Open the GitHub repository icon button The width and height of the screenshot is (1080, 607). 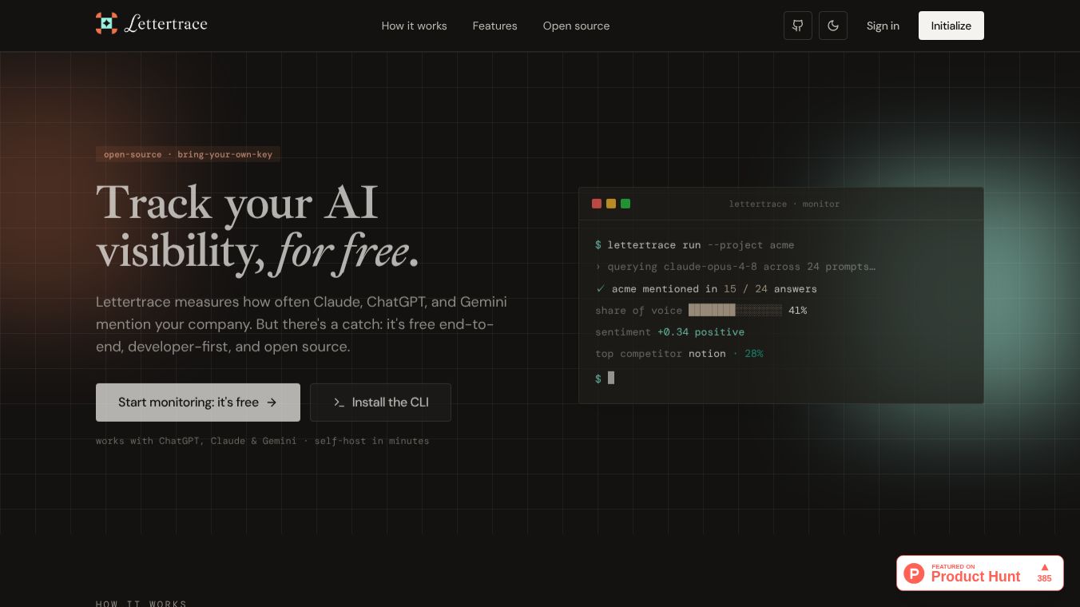tap(798, 26)
